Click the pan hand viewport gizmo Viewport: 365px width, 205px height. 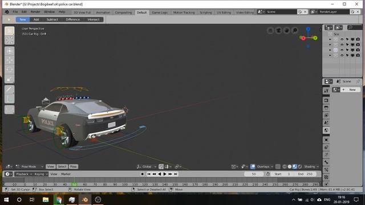[286, 30]
